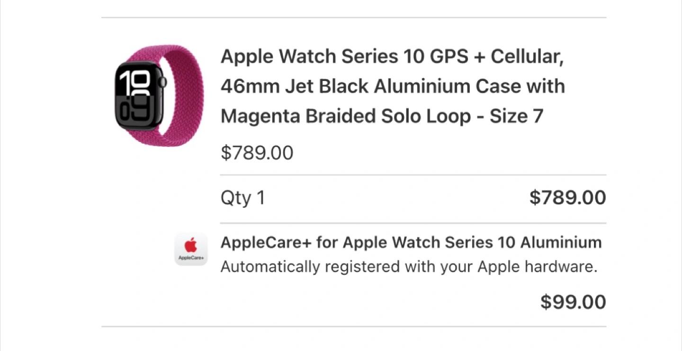Click the AppleCare+ badge icon

[x=191, y=249]
